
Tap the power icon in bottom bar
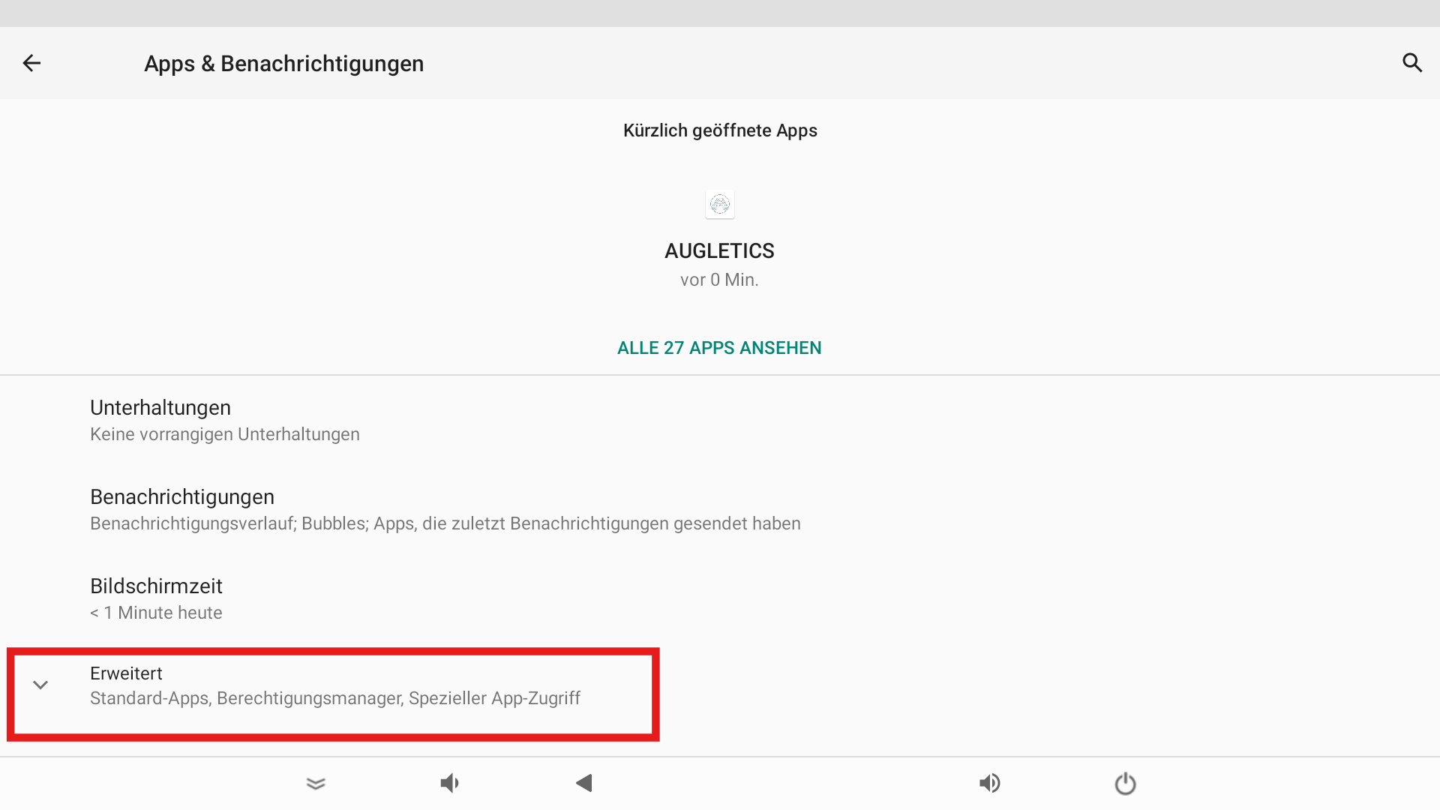coord(1125,784)
